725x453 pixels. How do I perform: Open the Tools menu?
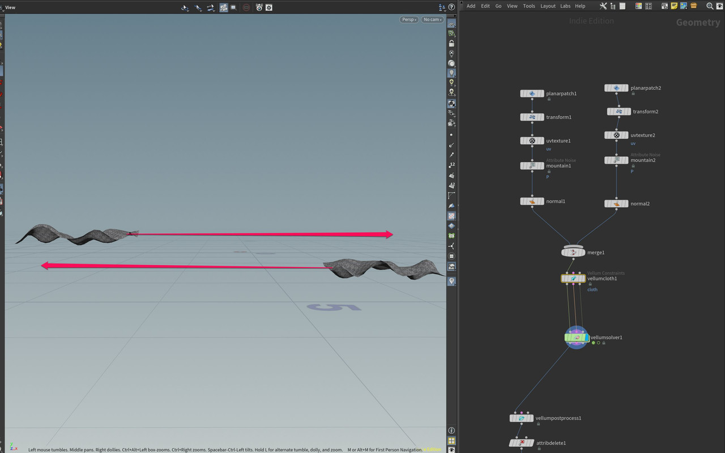pos(529,6)
